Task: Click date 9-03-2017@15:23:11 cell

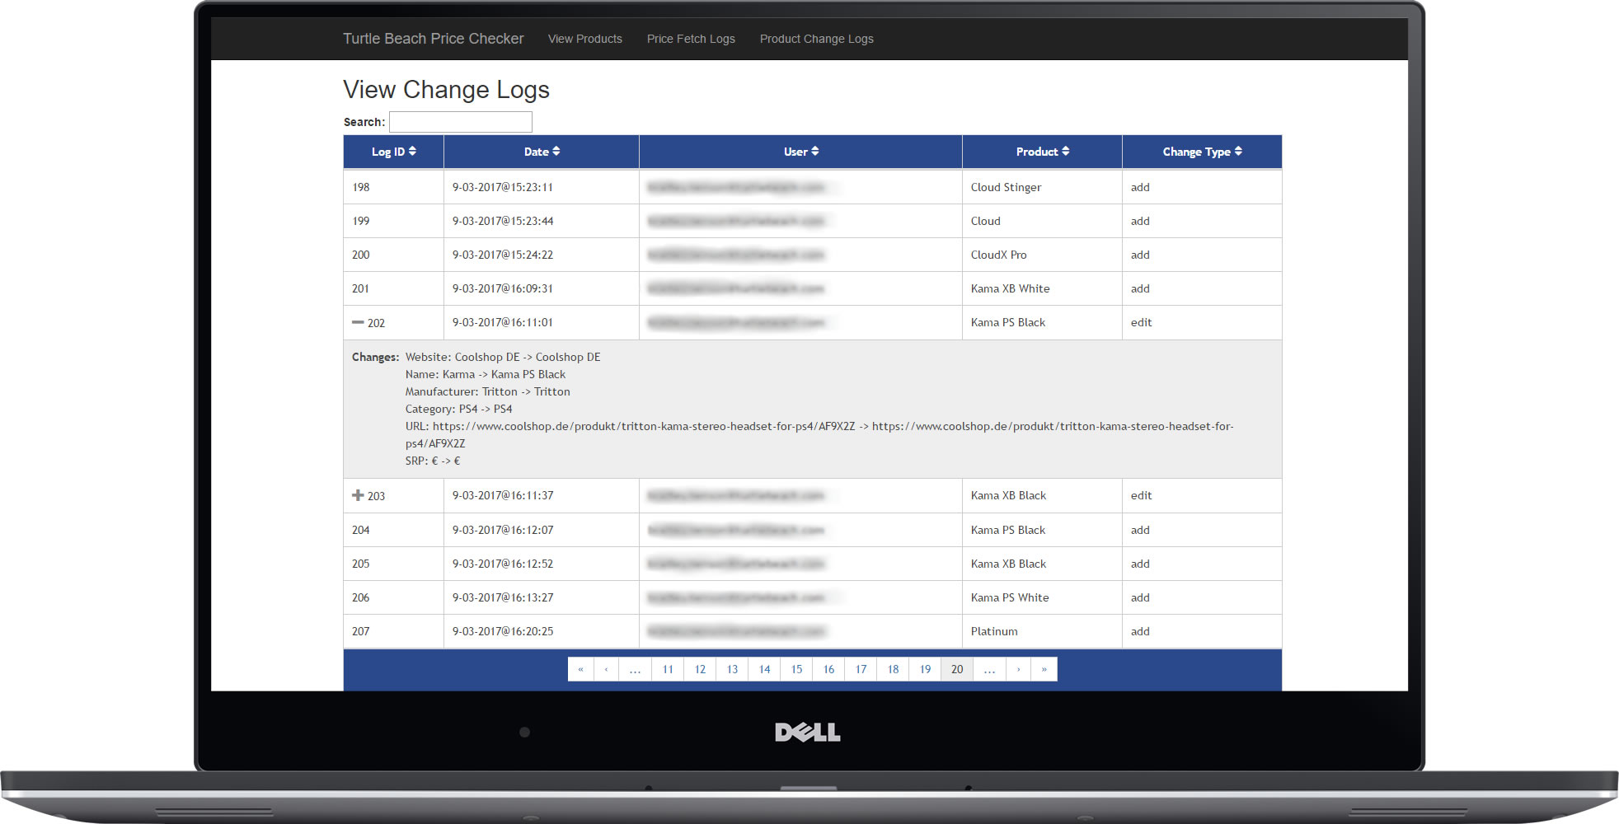Action: tap(542, 187)
